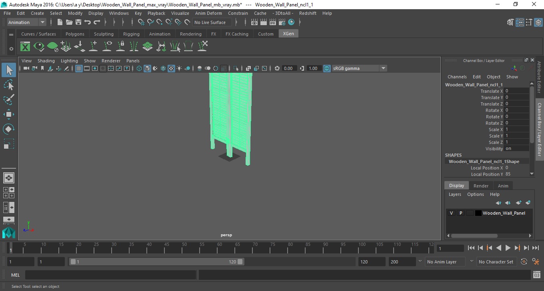
Task: Select the Lasso tool in toolbox
Action: pyautogui.click(x=9, y=85)
